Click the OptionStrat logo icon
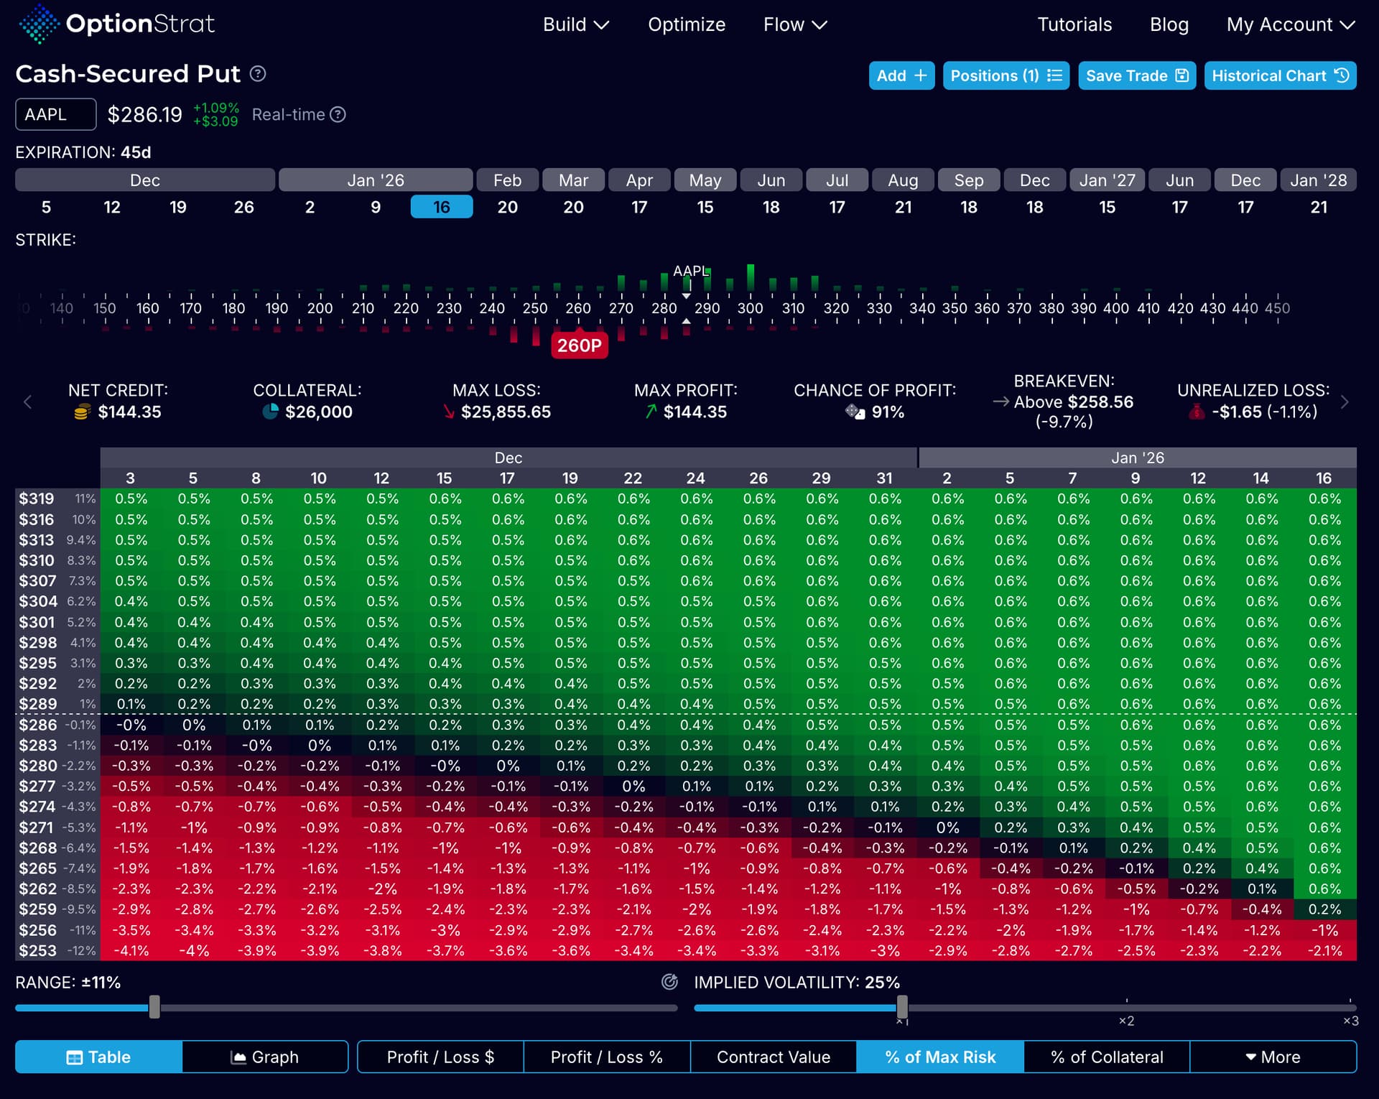 39,24
